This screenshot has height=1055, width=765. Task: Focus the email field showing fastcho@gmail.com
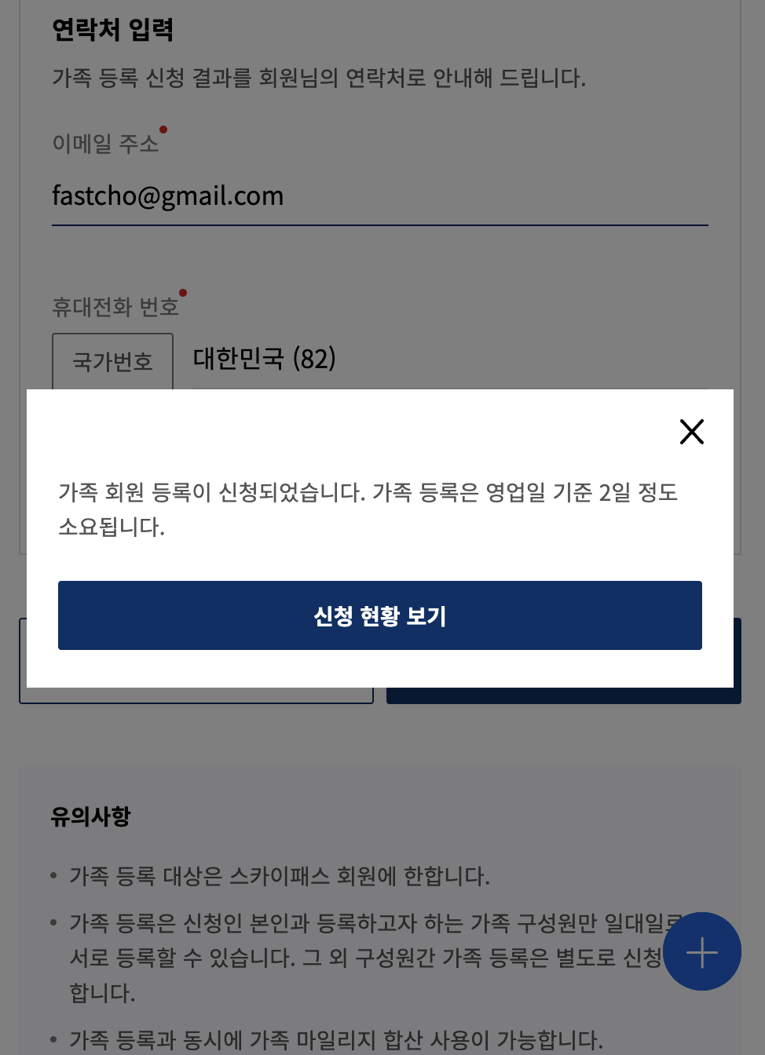(380, 196)
